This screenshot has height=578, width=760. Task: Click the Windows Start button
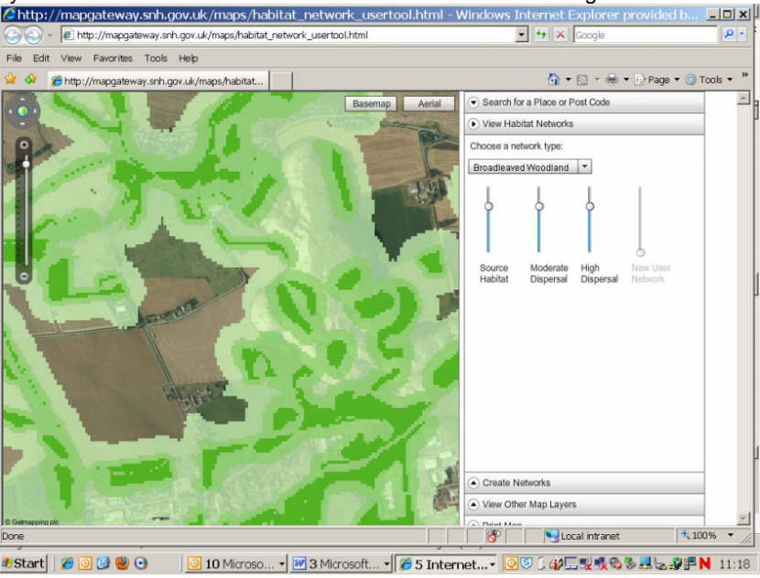24,563
